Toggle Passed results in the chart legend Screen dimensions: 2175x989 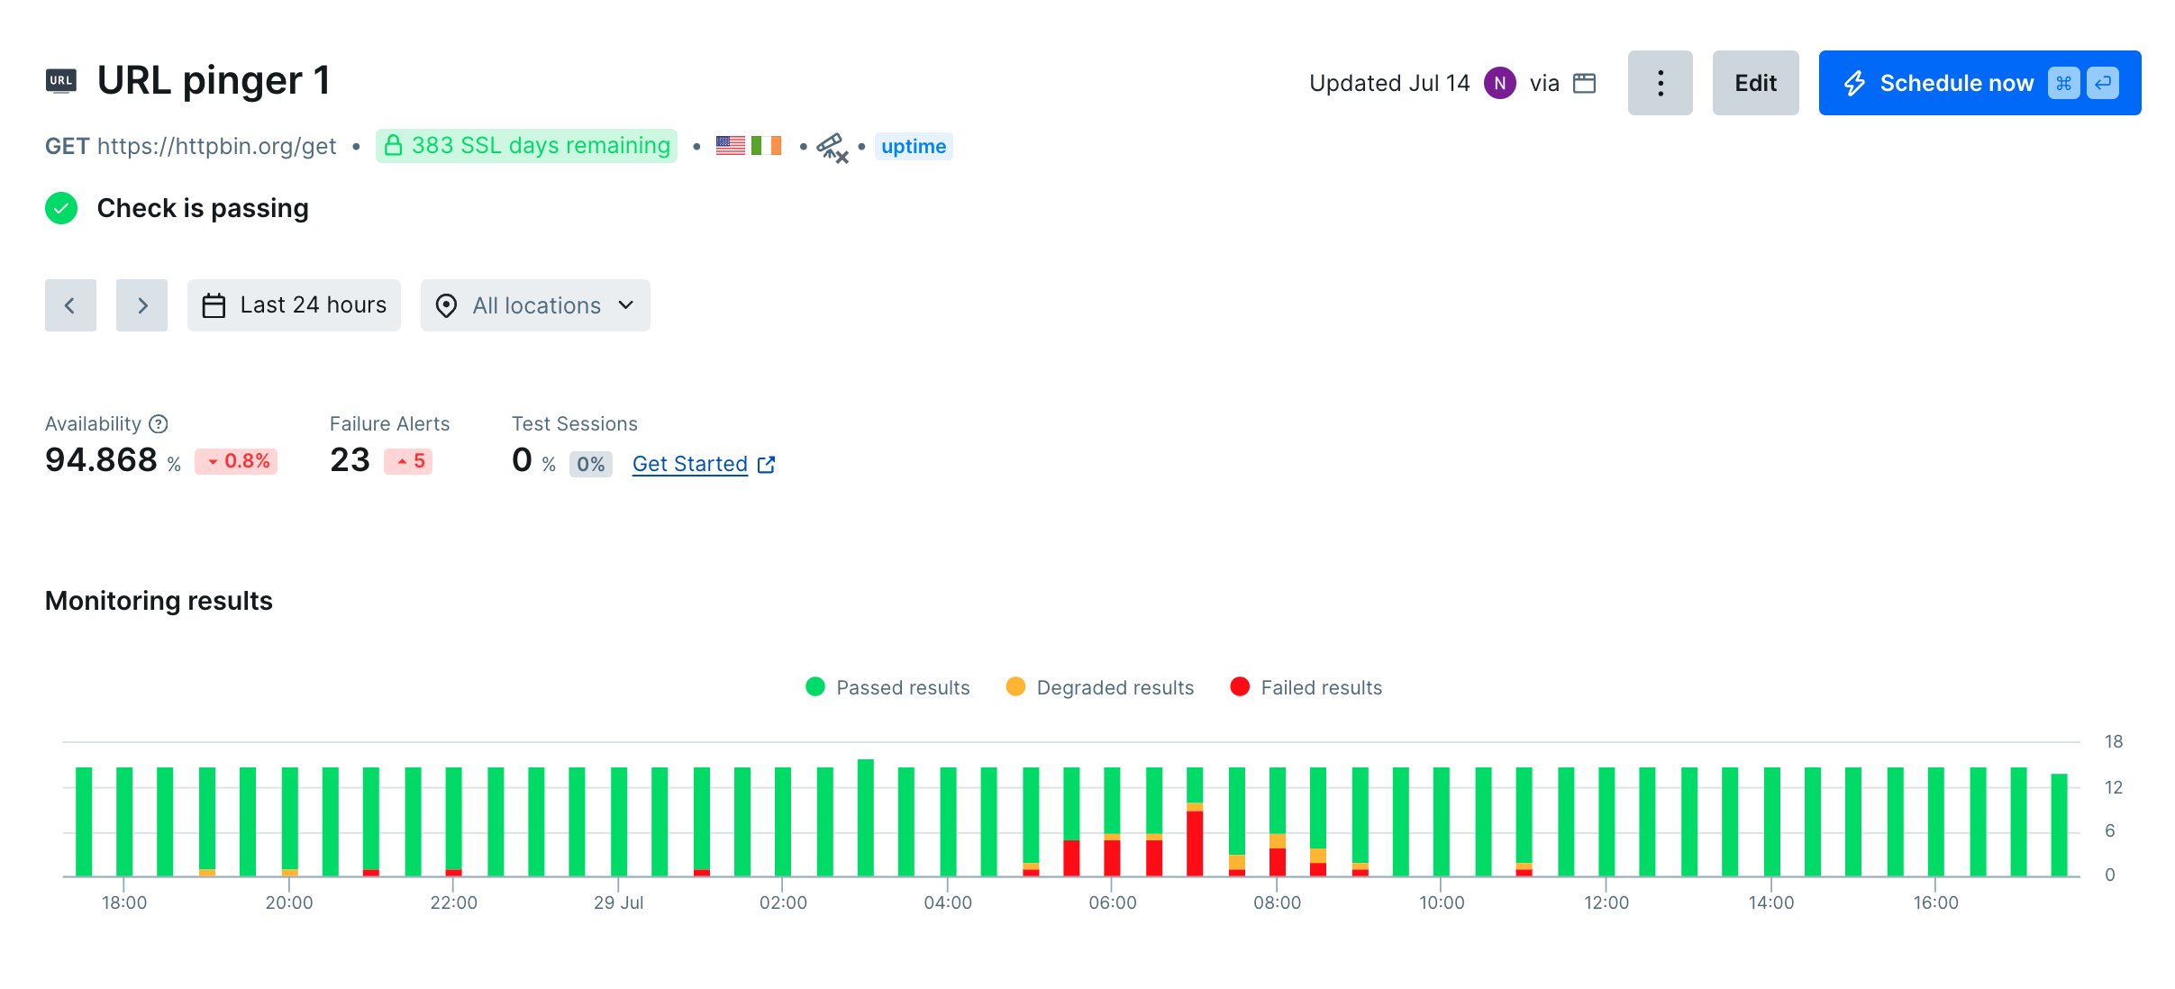point(902,687)
